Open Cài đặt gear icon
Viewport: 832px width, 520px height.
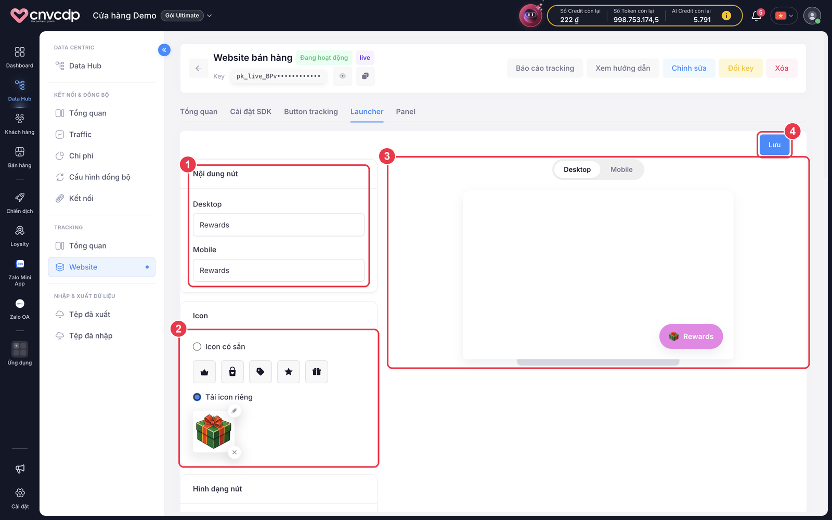click(x=20, y=492)
